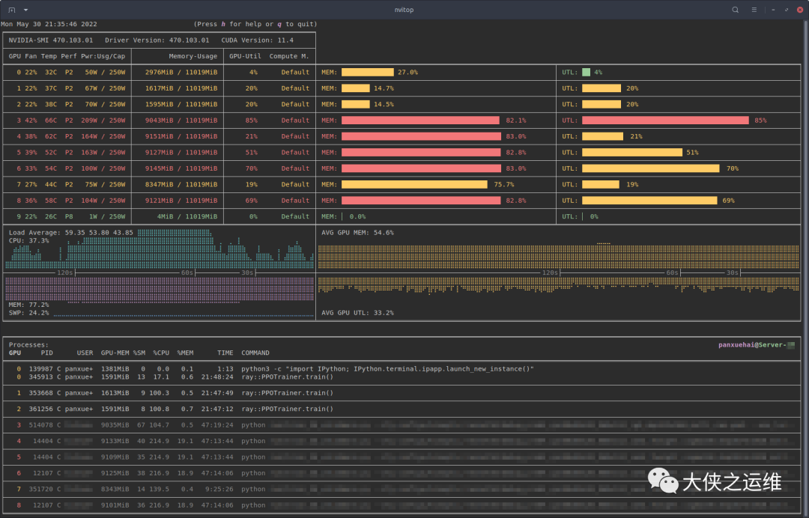Click GPU 3 red utilization bar 85%
The height and width of the screenshot is (518, 809).
pyautogui.click(x=665, y=120)
